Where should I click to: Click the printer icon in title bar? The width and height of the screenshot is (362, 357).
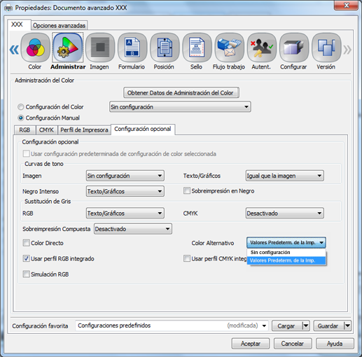(x=8, y=8)
